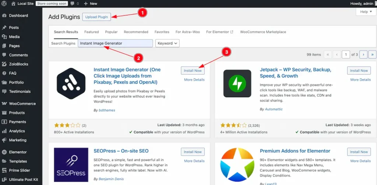Click the Ultimate Post Kit icon
The height and width of the screenshot is (185, 377).
click(x=4, y=180)
